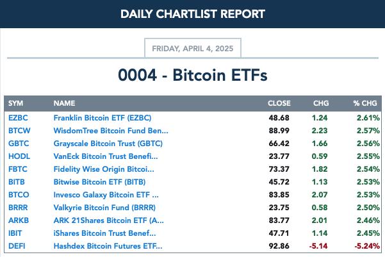
Task: Click the FBTC symbol link
Action: click(x=18, y=169)
